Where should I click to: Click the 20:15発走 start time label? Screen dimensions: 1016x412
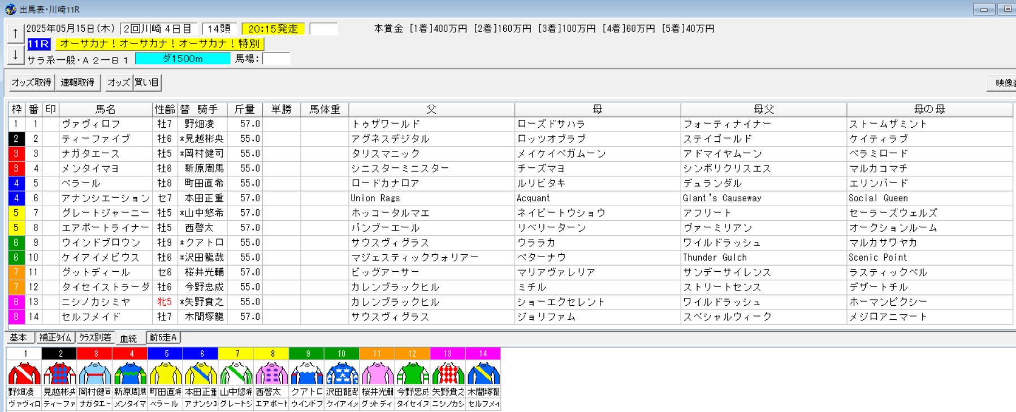[x=273, y=29]
